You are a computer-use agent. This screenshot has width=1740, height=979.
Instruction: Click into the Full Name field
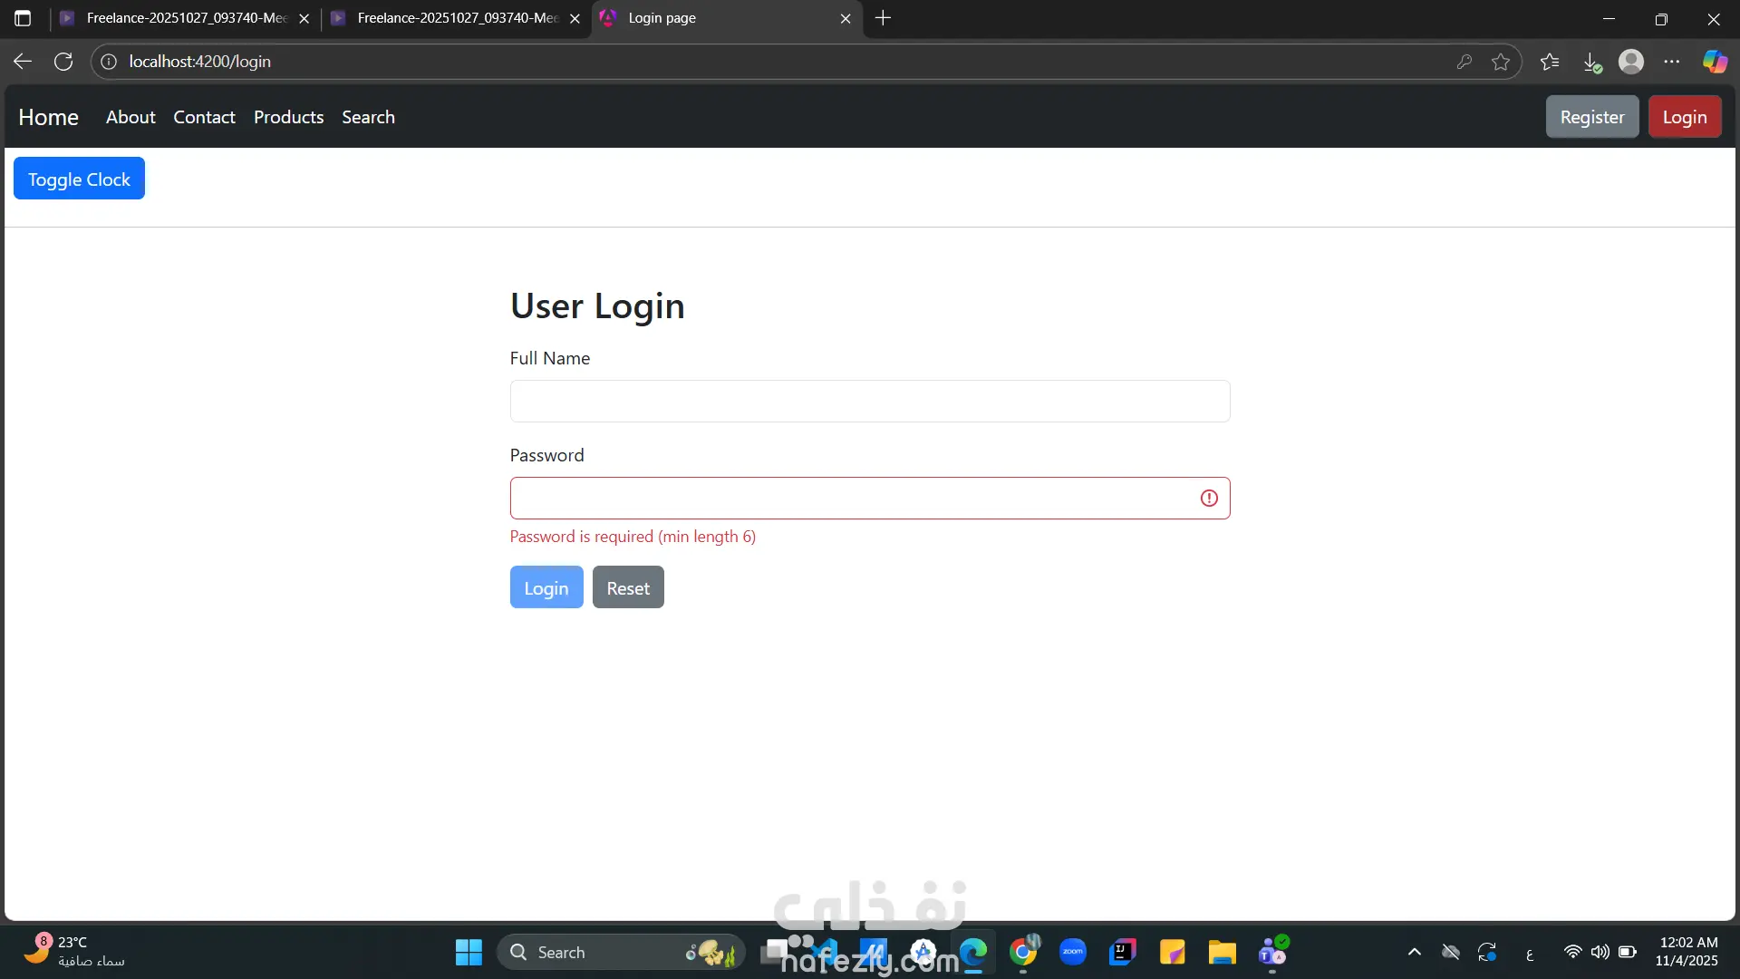(869, 401)
